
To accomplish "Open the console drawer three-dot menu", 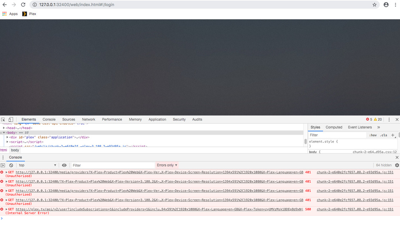I will (x=3, y=157).
